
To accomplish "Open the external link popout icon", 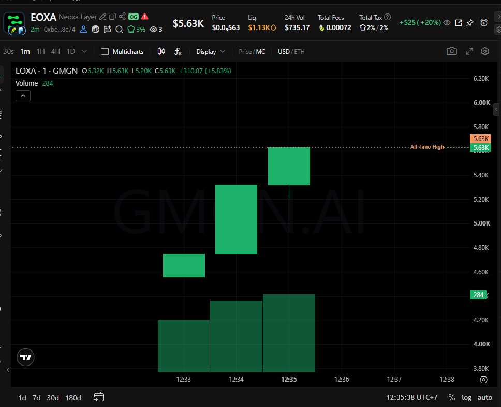I will pos(459,23).
